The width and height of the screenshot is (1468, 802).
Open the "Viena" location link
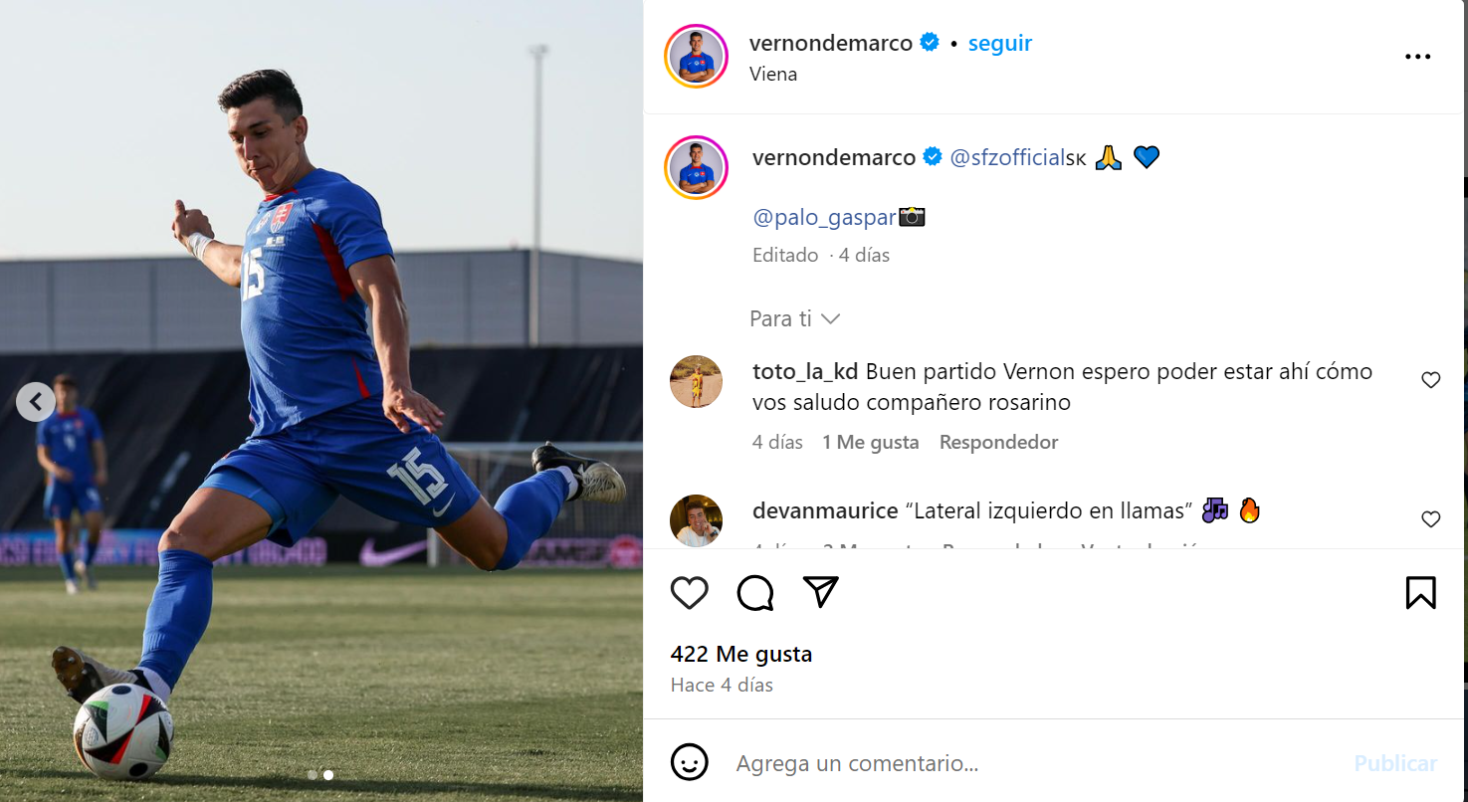[773, 74]
